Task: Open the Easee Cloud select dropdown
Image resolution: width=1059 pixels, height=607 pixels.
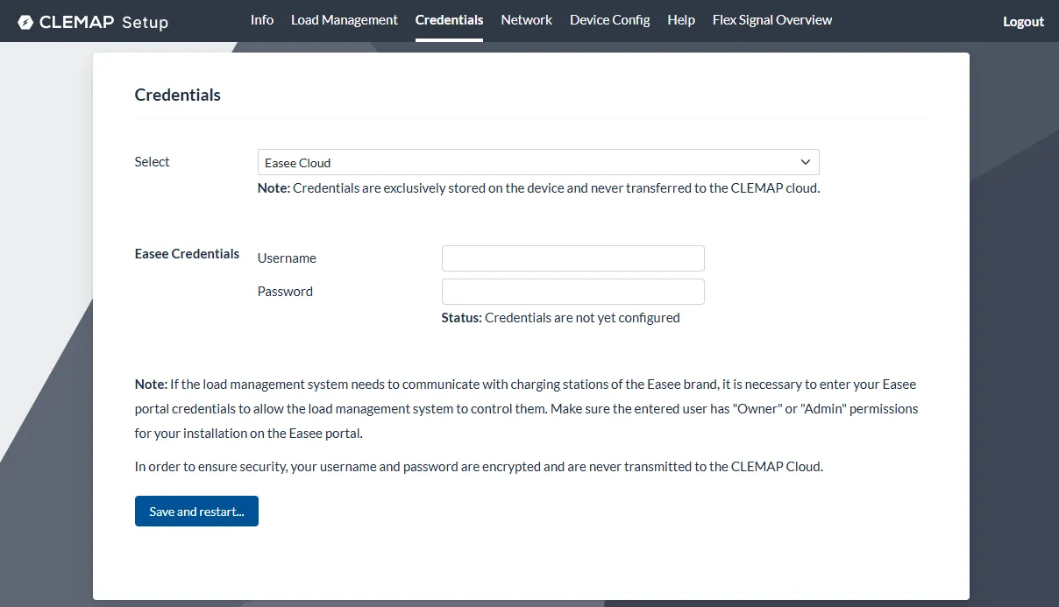Action: [526, 162]
